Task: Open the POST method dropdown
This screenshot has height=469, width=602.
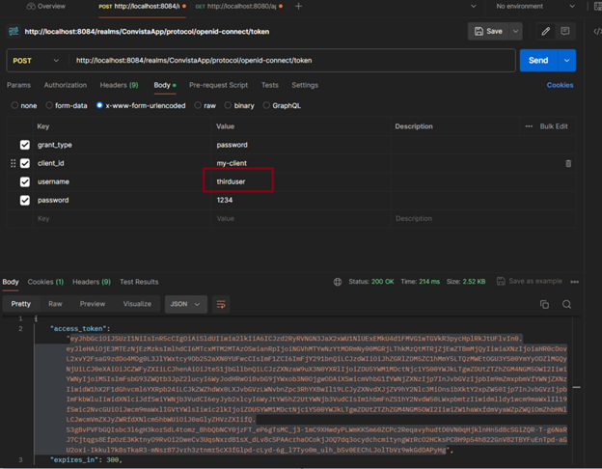Action: (36, 61)
